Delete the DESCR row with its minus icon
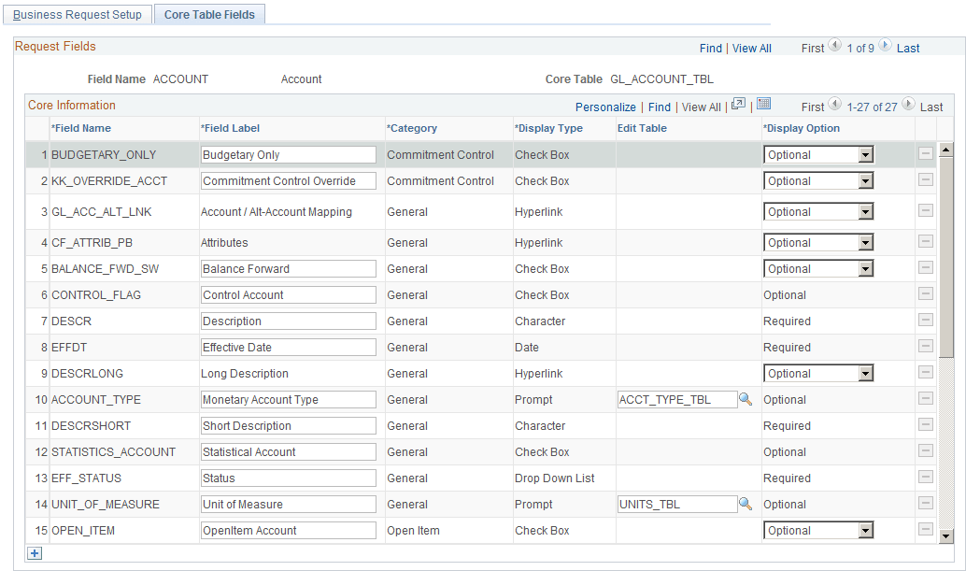966x571 pixels. point(925,321)
